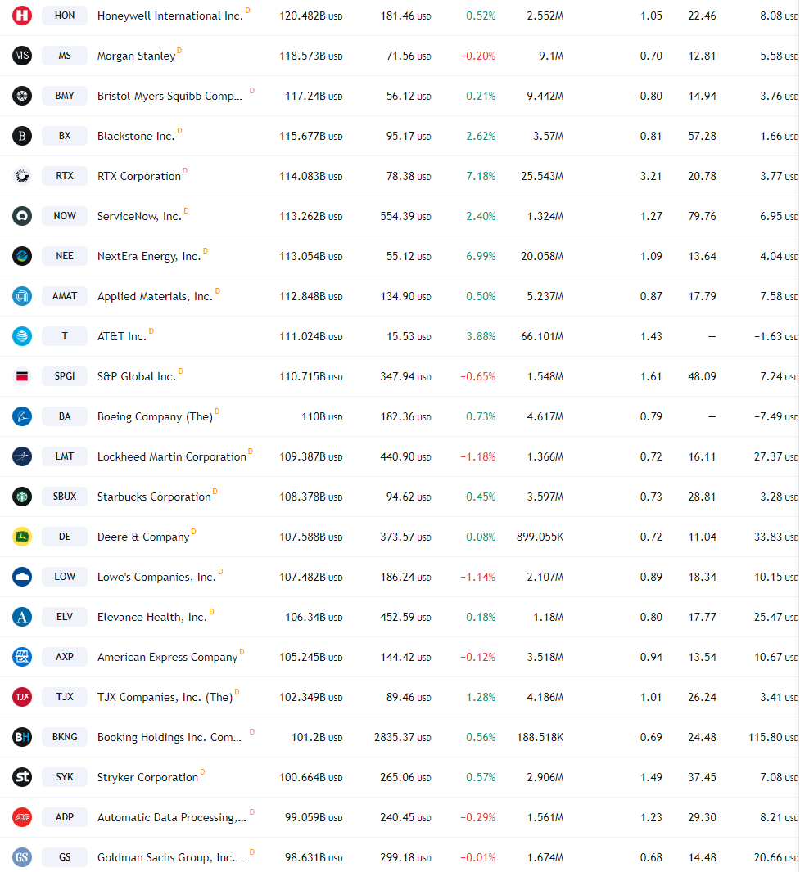Viewport: 800px width, 872px height.
Task: Open Goldman Sachs Group, Inc. link
Action: tap(173, 856)
